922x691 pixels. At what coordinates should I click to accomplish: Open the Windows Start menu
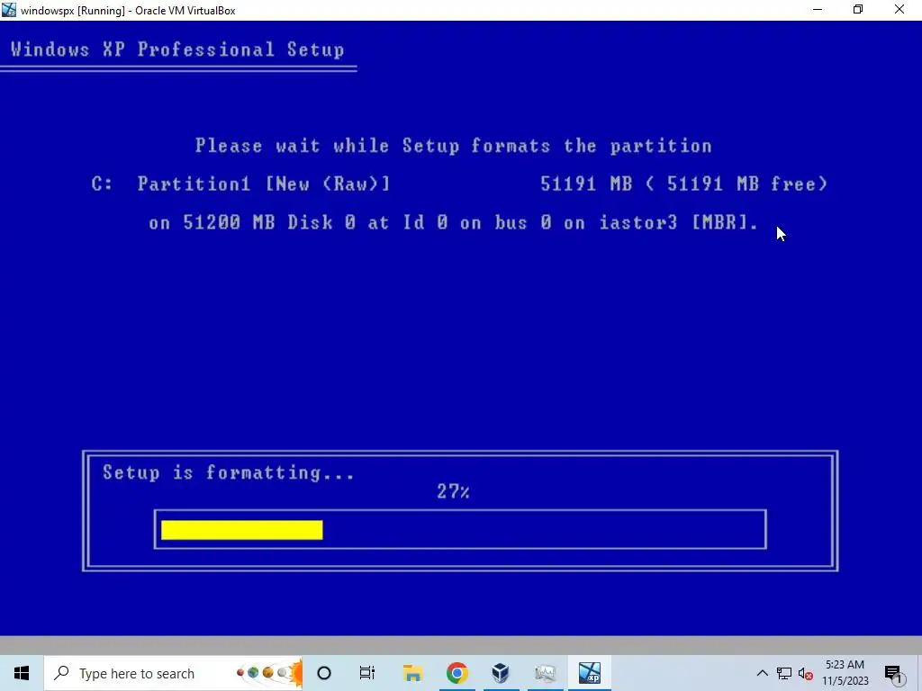click(x=22, y=673)
